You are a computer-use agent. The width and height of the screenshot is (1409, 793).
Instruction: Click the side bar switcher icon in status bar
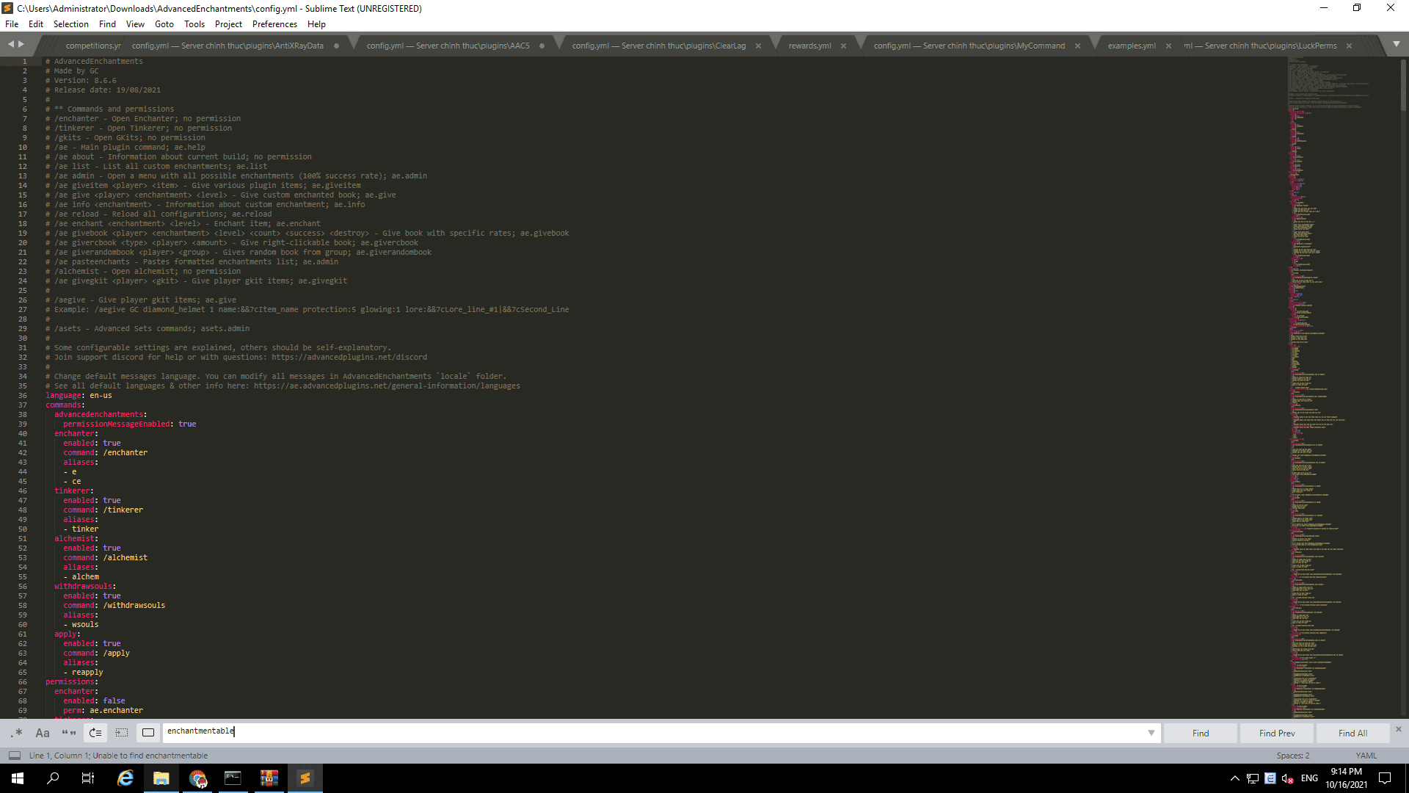pyautogui.click(x=14, y=756)
